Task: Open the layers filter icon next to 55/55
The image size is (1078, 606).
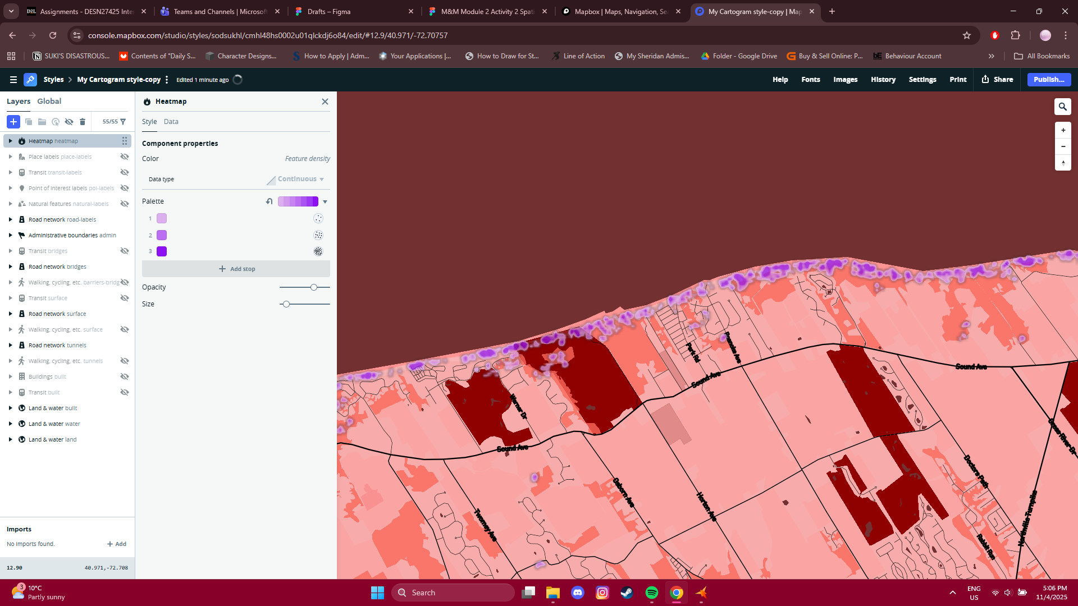Action: pyautogui.click(x=123, y=122)
